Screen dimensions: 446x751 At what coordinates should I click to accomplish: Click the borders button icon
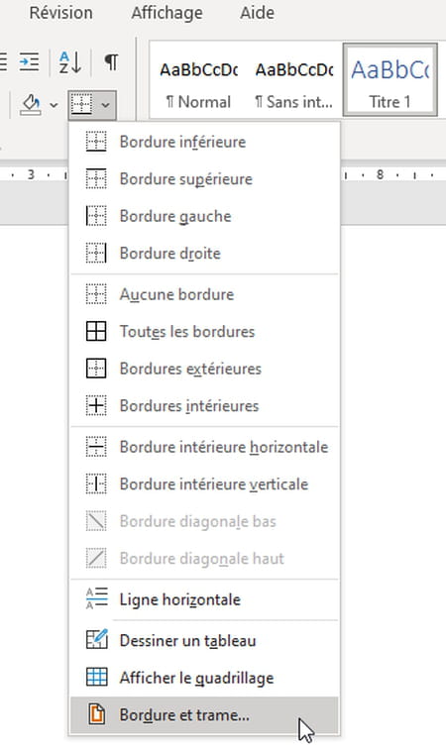[82, 104]
